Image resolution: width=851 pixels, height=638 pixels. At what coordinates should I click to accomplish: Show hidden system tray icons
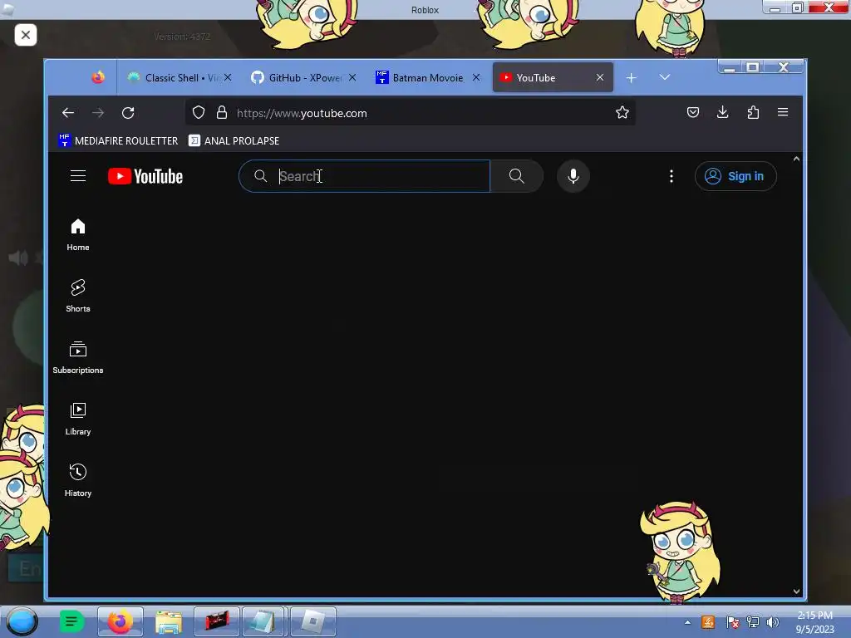click(687, 622)
